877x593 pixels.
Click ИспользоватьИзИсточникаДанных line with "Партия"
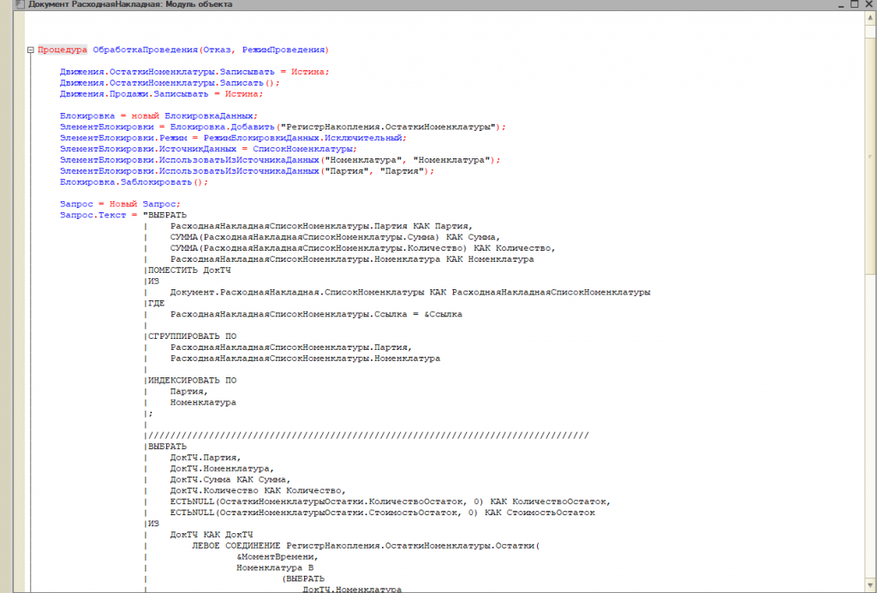tap(247, 171)
